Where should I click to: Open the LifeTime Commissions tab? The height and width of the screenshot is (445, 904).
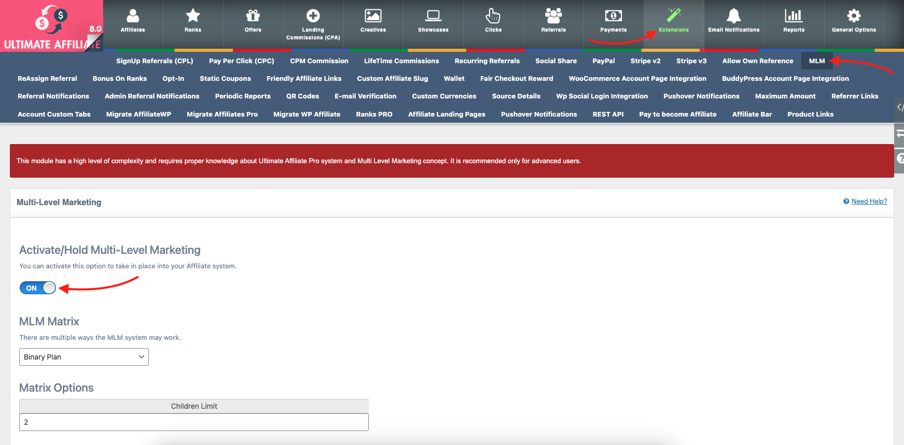point(401,61)
